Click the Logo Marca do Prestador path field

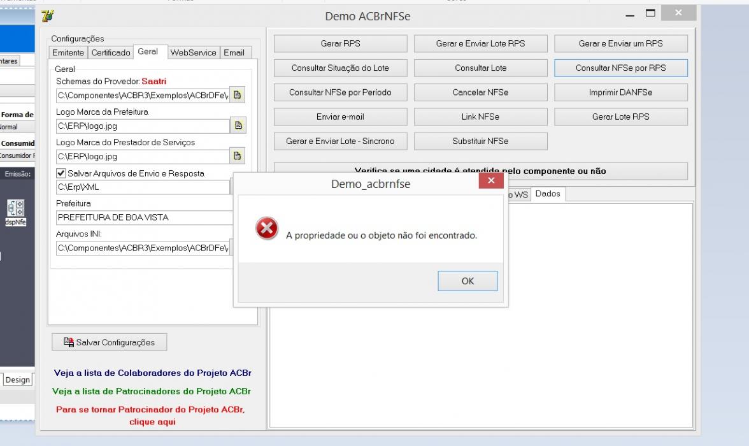(143, 156)
